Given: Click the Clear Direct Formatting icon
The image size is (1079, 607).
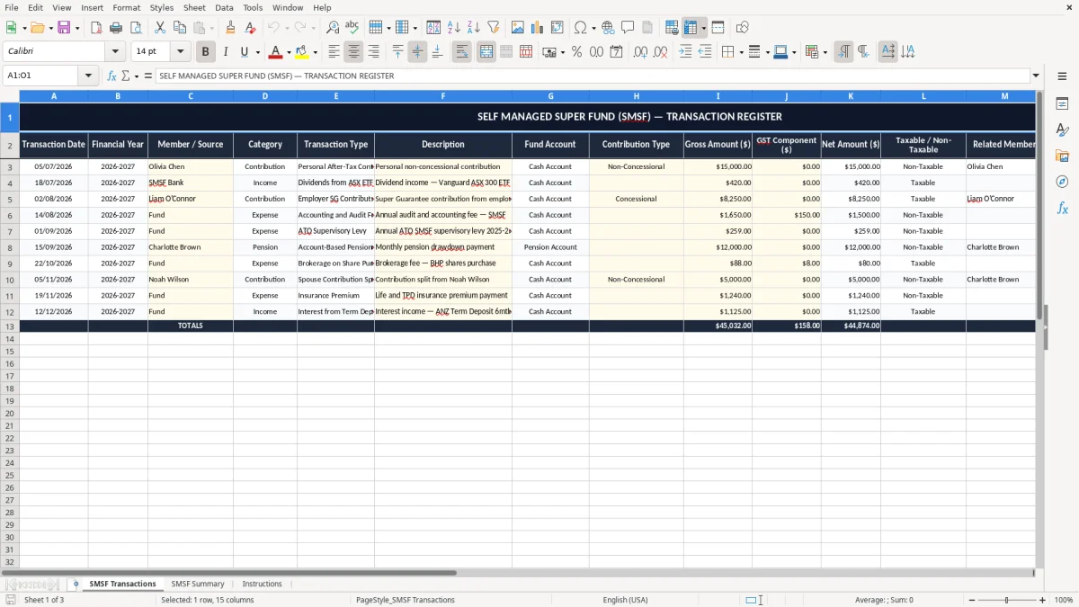Looking at the screenshot, I should point(250,28).
